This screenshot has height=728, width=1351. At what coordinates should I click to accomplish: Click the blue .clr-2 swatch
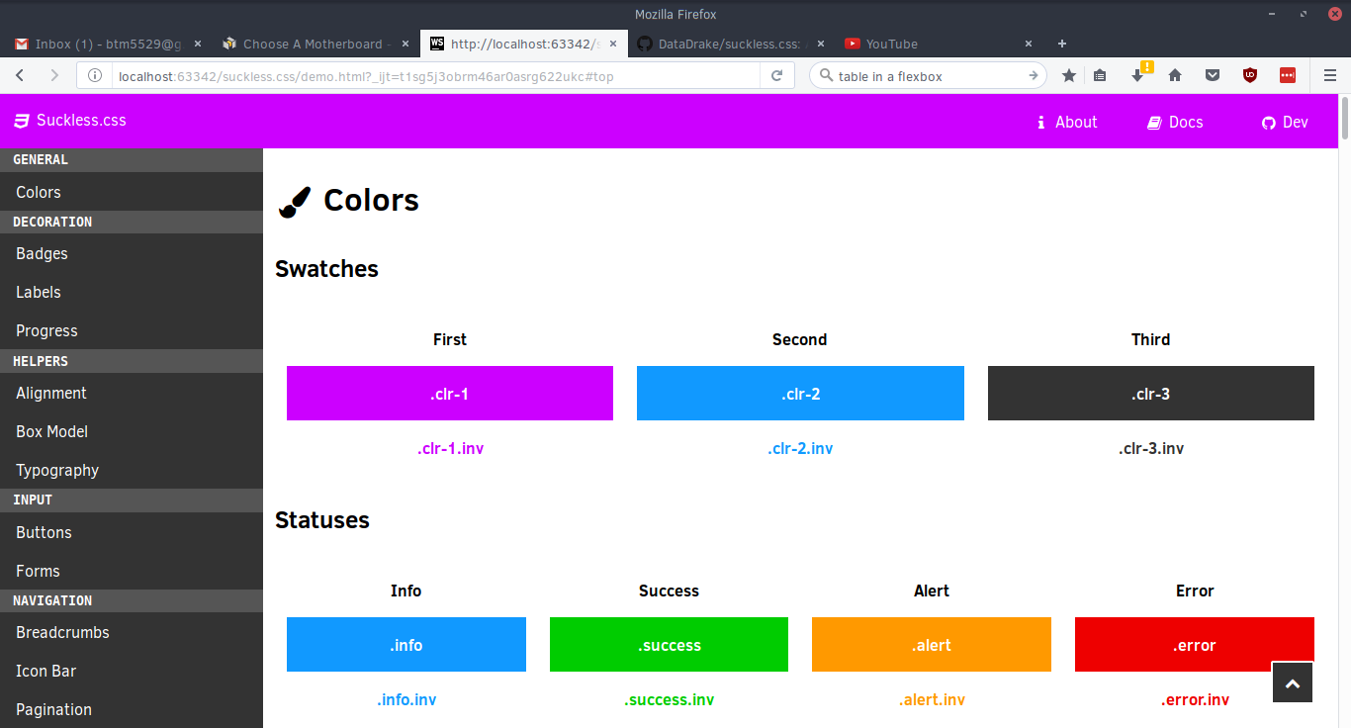pos(800,394)
